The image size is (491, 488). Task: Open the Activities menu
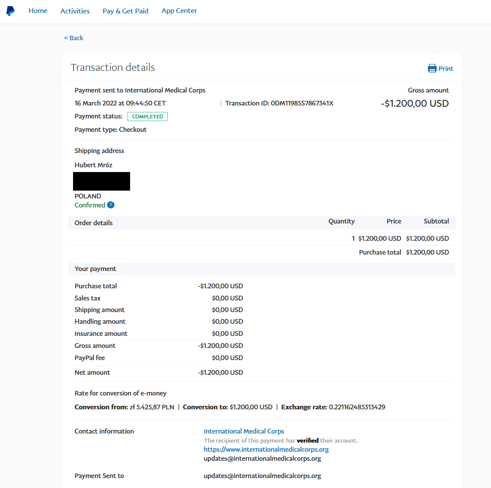click(75, 11)
